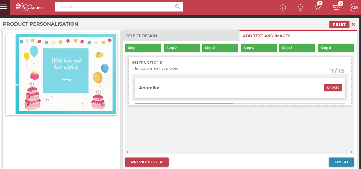Image resolution: width=361 pixels, height=169 pixels.
Task: Click the birthday card preview image
Action: point(66,74)
